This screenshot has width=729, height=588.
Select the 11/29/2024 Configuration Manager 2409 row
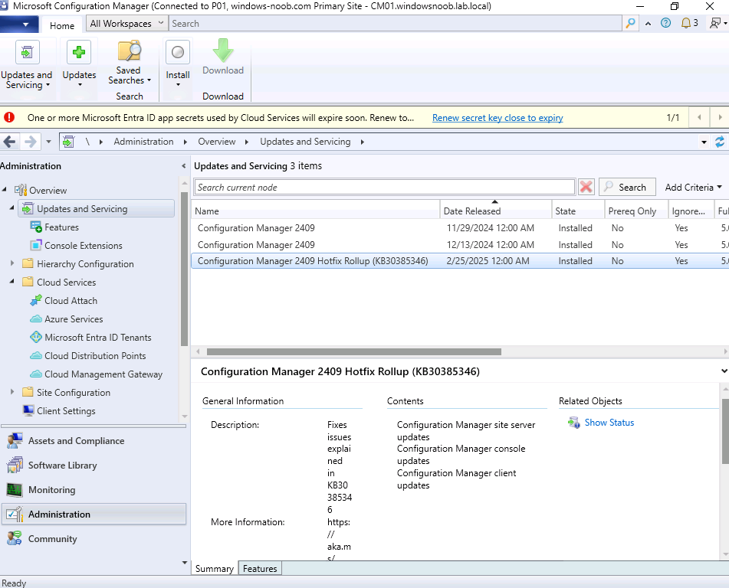(x=460, y=228)
